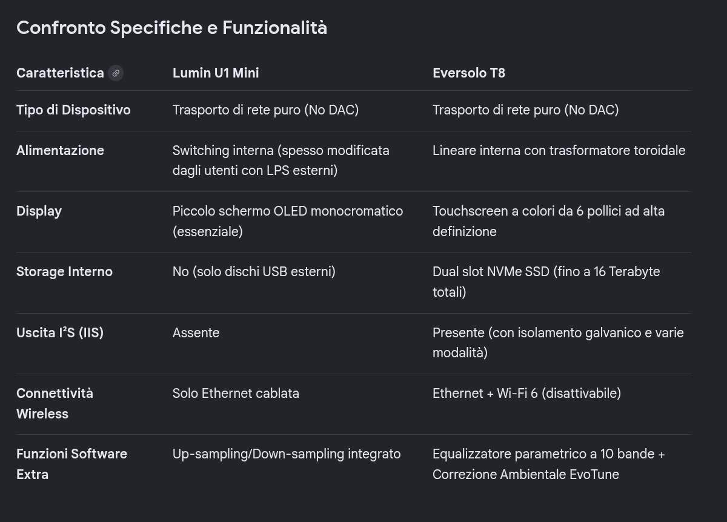Click the 'Piccolo schermo OLED monocromatico' cell

tap(288, 222)
